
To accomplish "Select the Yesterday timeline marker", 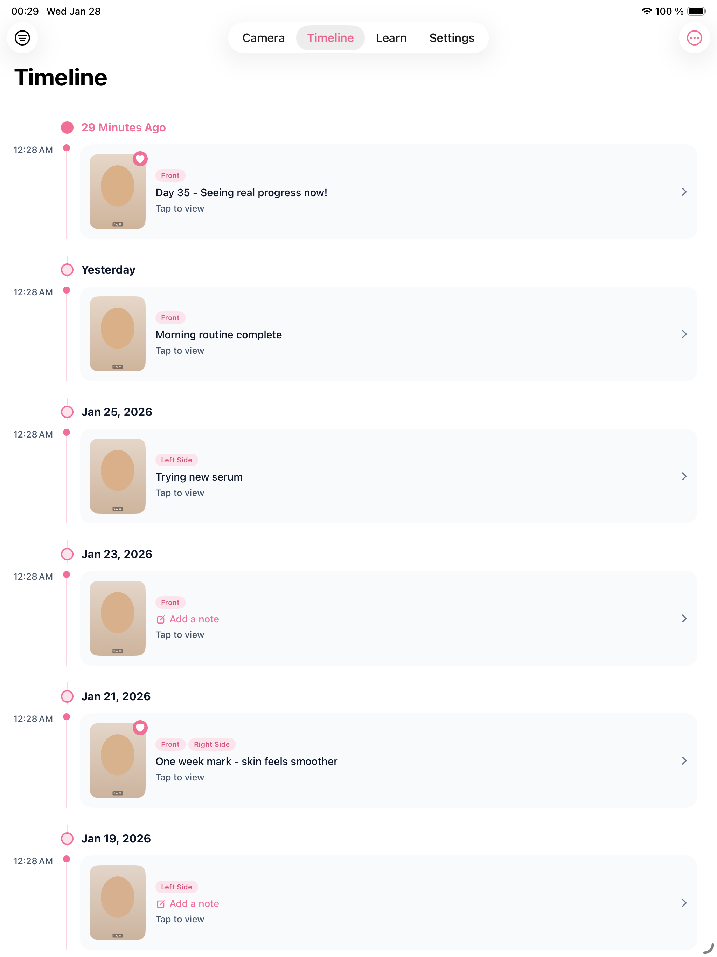I will 67,270.
